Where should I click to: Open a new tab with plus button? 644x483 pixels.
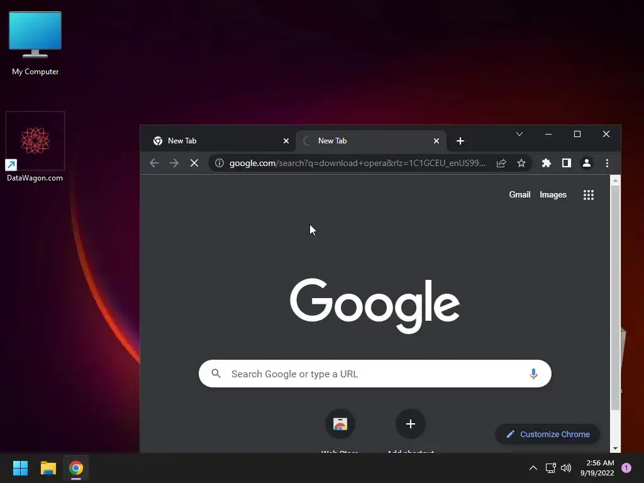460,141
